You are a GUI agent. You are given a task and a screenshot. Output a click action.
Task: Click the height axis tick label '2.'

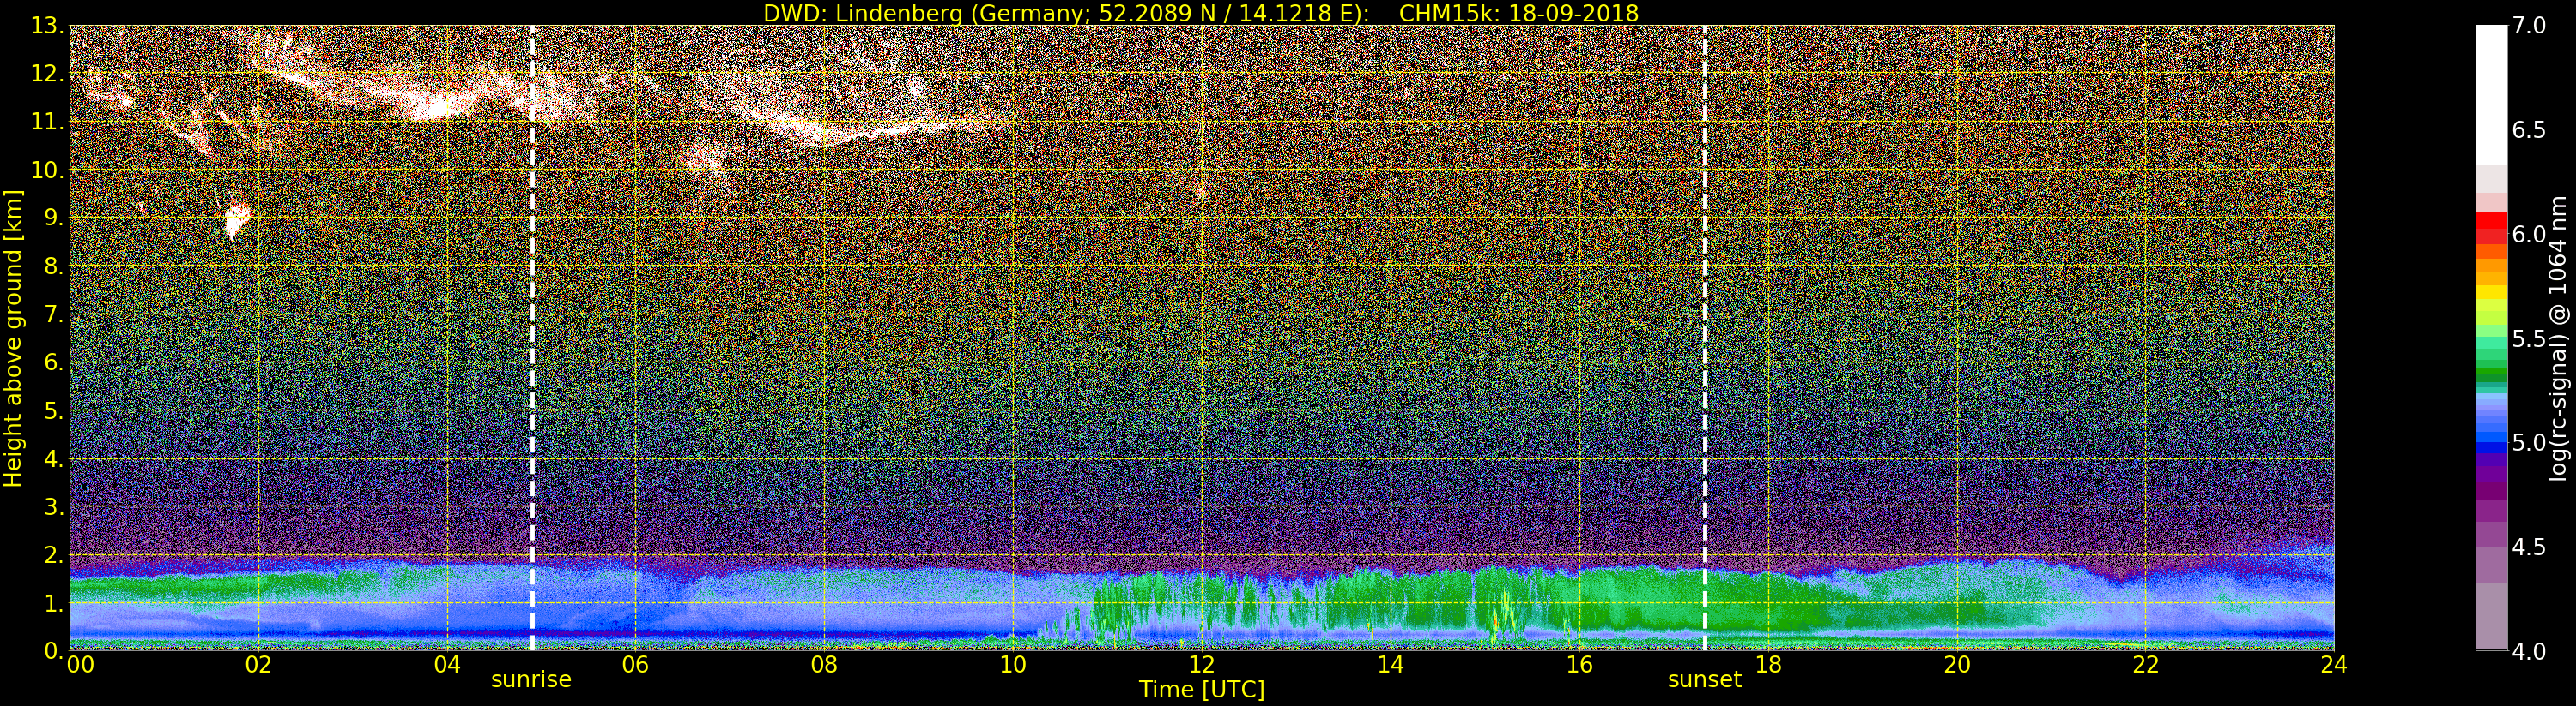[x=53, y=554]
